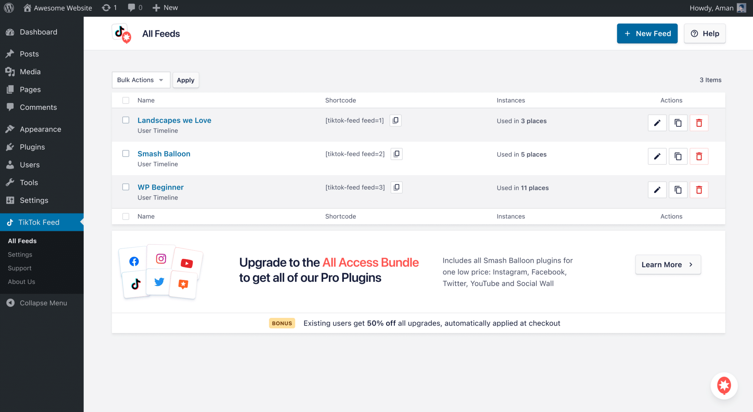This screenshot has height=412, width=753.
Task: Delete the Landscapes we Love feed
Action: [x=699, y=123]
